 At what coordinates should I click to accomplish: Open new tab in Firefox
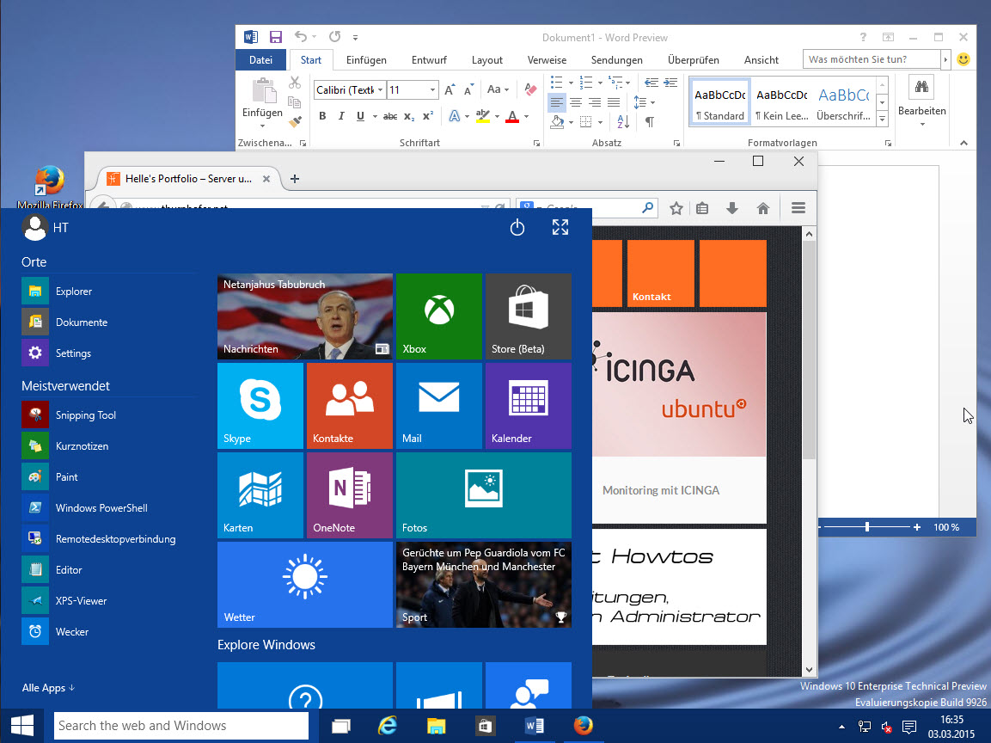pyautogui.click(x=295, y=179)
